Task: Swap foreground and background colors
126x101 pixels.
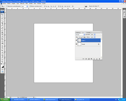Action: pos(3,64)
